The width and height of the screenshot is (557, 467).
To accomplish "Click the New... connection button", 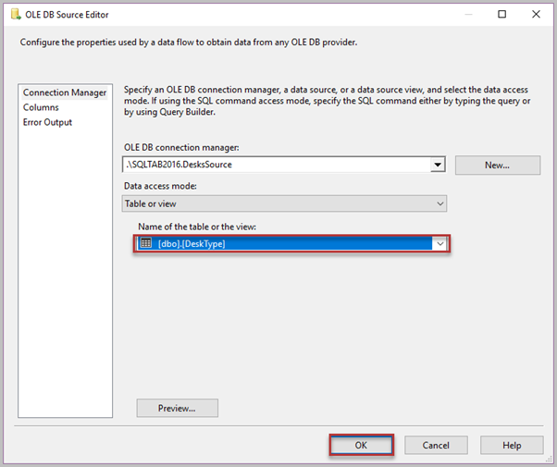I will [498, 166].
